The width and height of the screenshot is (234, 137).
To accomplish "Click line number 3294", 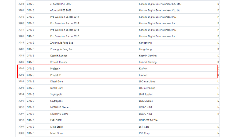I will click(x=21, y=94).
